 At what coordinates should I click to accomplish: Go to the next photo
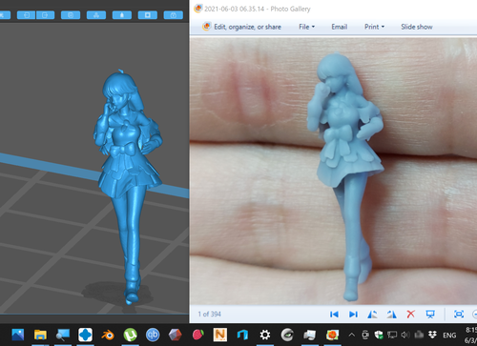pyautogui.click(x=353, y=315)
